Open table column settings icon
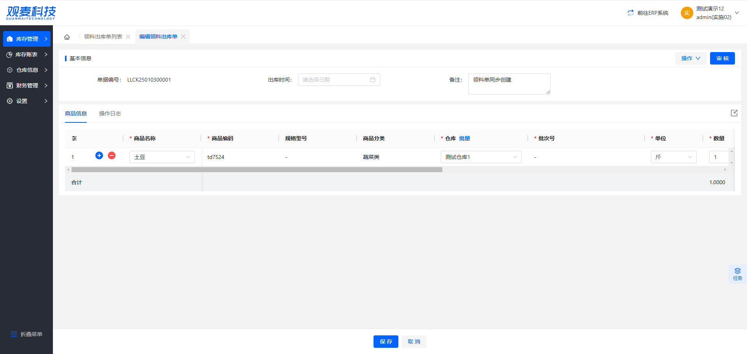747x354 pixels. coord(74,138)
